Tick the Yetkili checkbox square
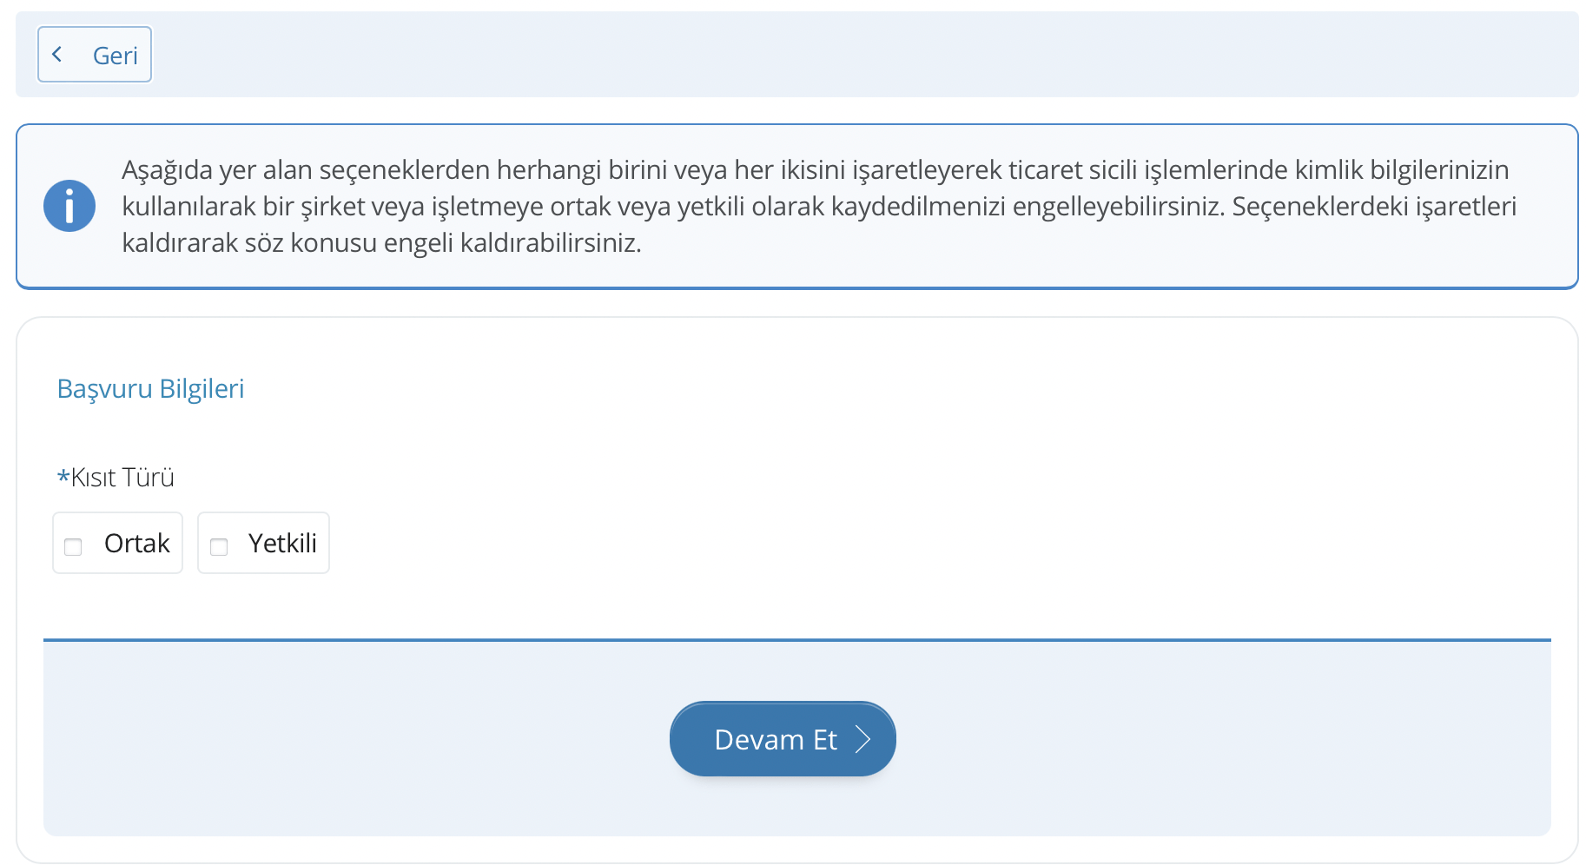The image size is (1586, 865). click(x=219, y=546)
